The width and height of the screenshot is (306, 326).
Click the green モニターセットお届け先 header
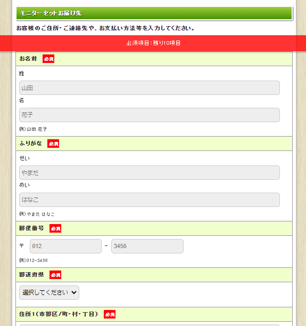(154, 13)
